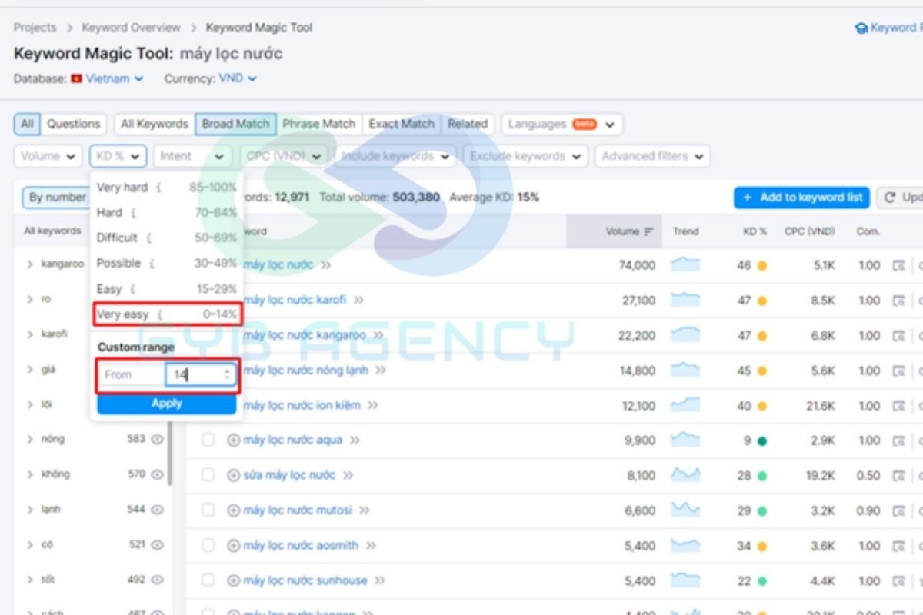Toggle eye icon for lạnh group
This screenshot has width=923, height=615.
158,510
